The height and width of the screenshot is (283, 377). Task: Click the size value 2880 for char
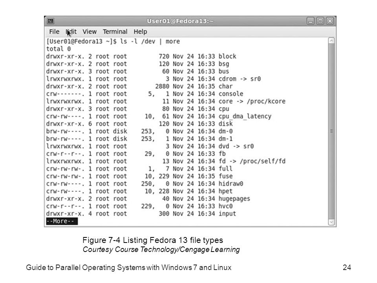[162, 86]
